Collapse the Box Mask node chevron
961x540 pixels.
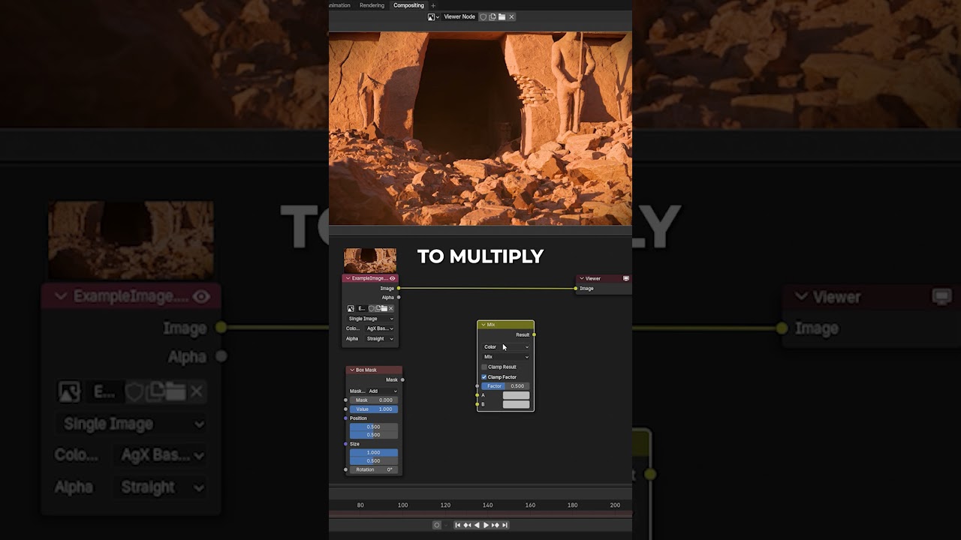pyautogui.click(x=351, y=370)
